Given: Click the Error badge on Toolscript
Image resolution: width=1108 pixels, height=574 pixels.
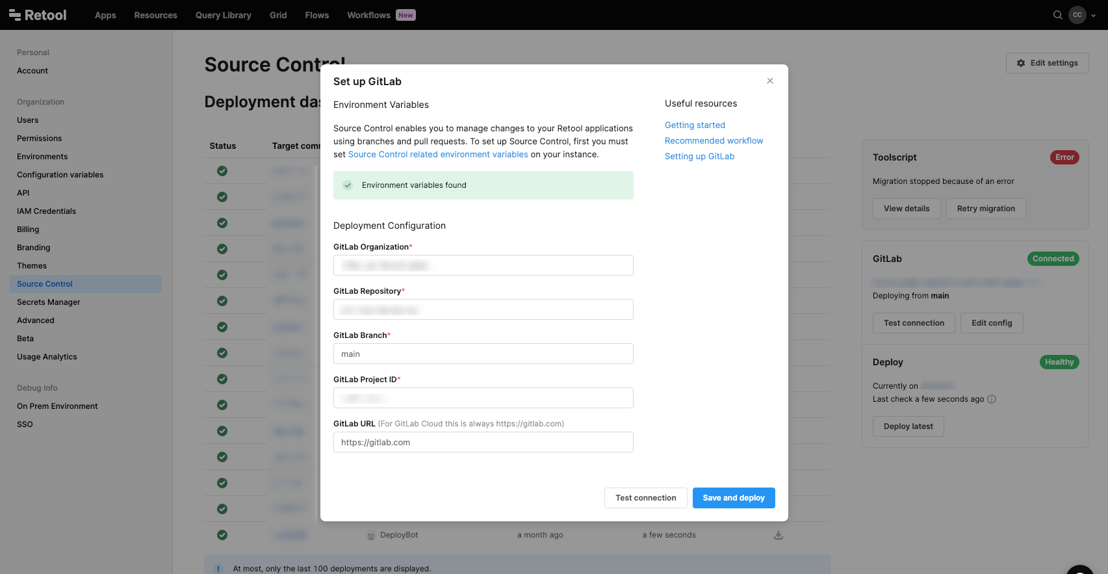Looking at the screenshot, I should pos(1064,157).
